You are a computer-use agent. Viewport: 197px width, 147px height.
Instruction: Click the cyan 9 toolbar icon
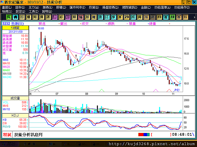pyautogui.click(x=113, y=17)
